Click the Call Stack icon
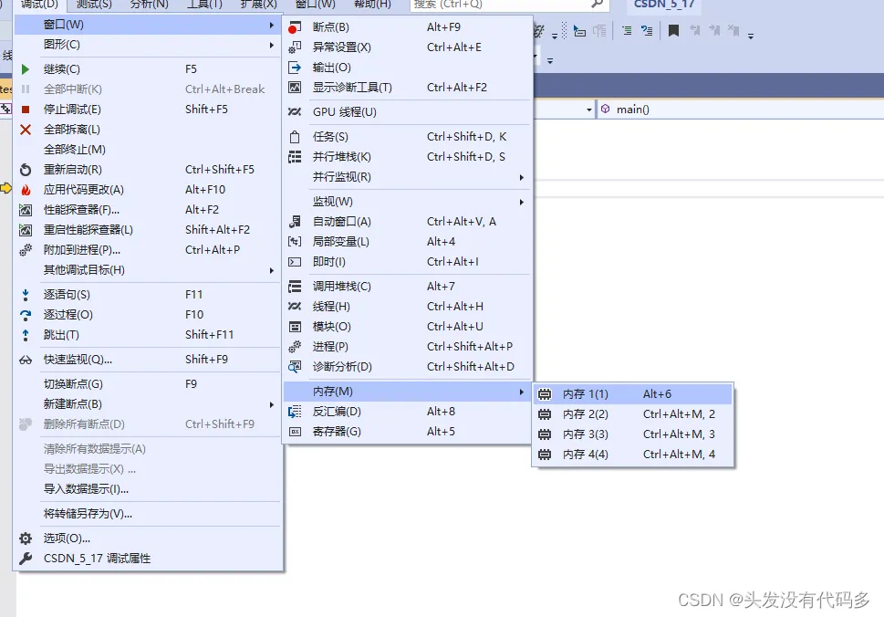Screen dimensions: 884x617 pyautogui.click(x=295, y=287)
